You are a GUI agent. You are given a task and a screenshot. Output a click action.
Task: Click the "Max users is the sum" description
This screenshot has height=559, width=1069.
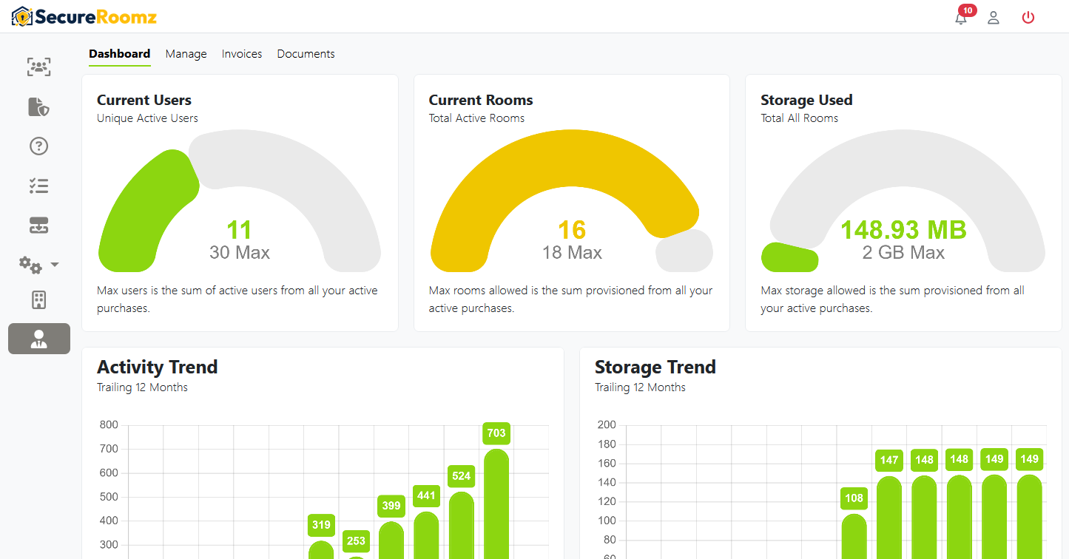[x=237, y=299]
